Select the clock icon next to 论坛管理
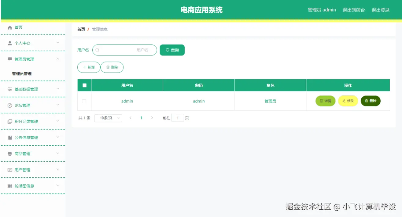The image size is (402, 217). (9, 105)
